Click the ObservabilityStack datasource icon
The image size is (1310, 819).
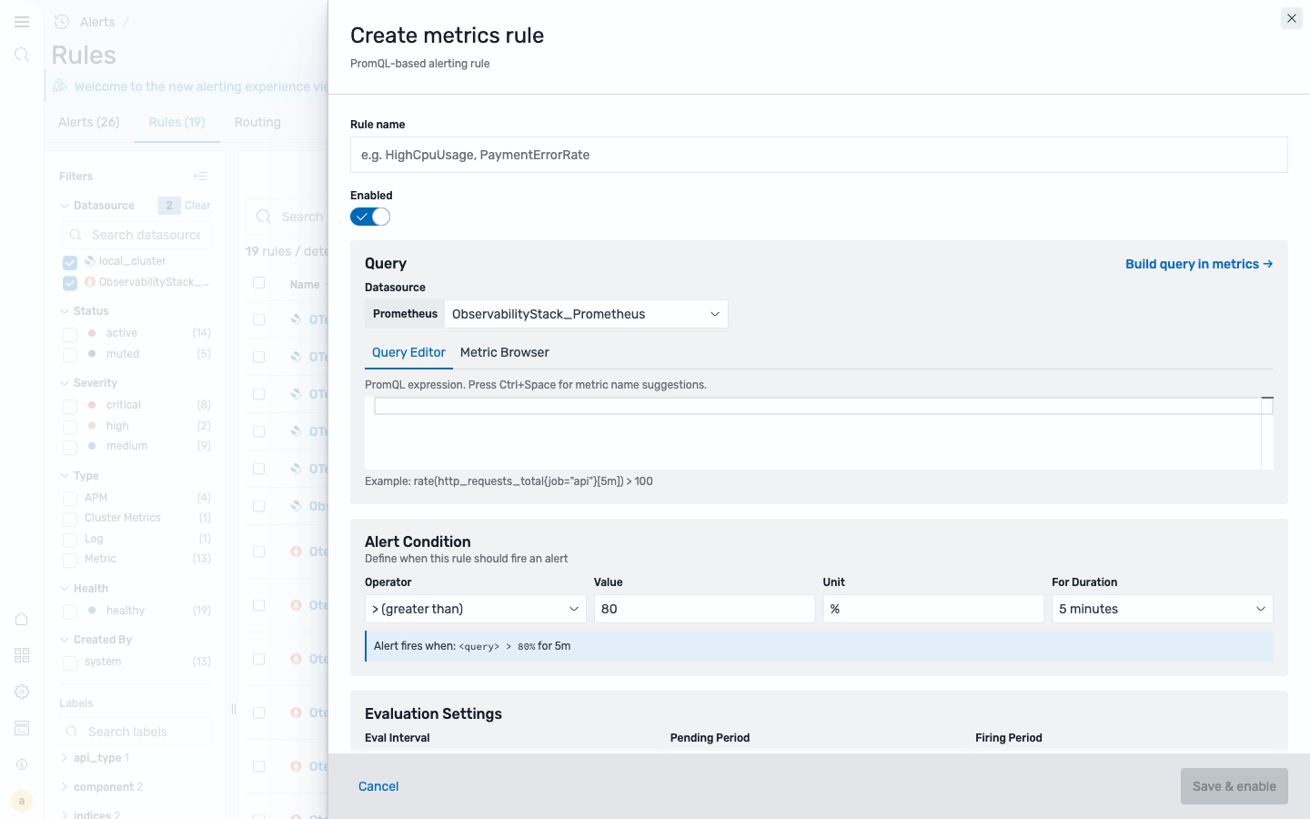pyautogui.click(x=90, y=282)
